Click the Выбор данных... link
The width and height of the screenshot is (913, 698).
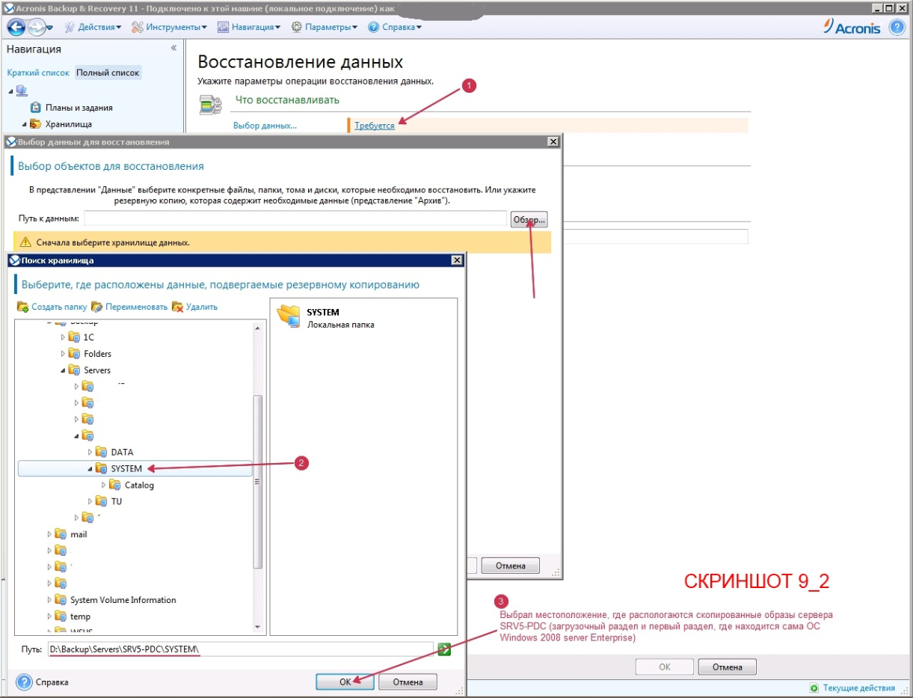click(x=265, y=126)
